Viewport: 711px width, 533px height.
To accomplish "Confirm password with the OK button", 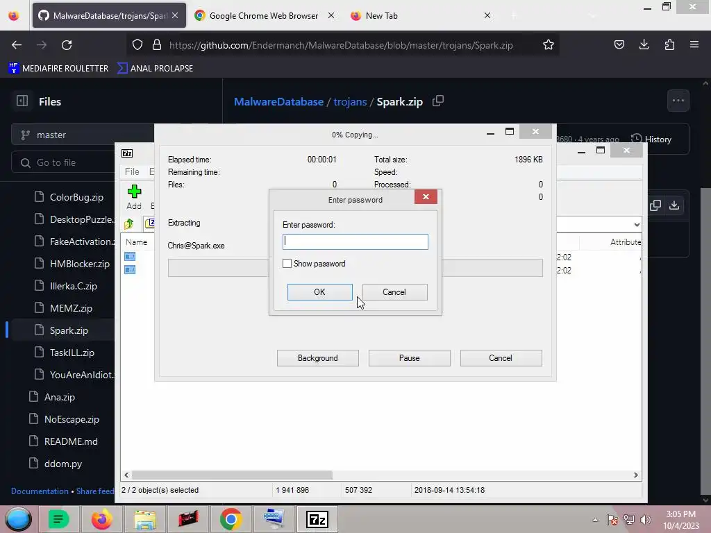I will tap(319, 292).
